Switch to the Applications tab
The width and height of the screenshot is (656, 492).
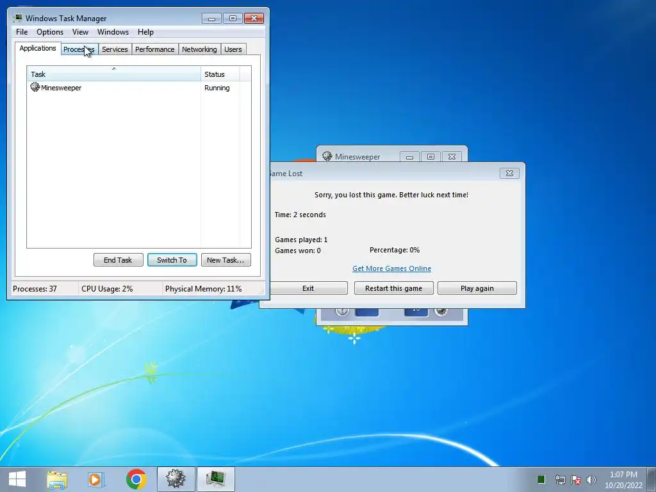tap(38, 48)
